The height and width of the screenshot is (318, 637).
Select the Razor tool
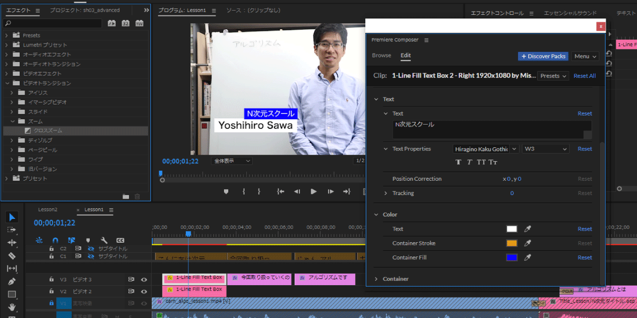[x=12, y=255]
